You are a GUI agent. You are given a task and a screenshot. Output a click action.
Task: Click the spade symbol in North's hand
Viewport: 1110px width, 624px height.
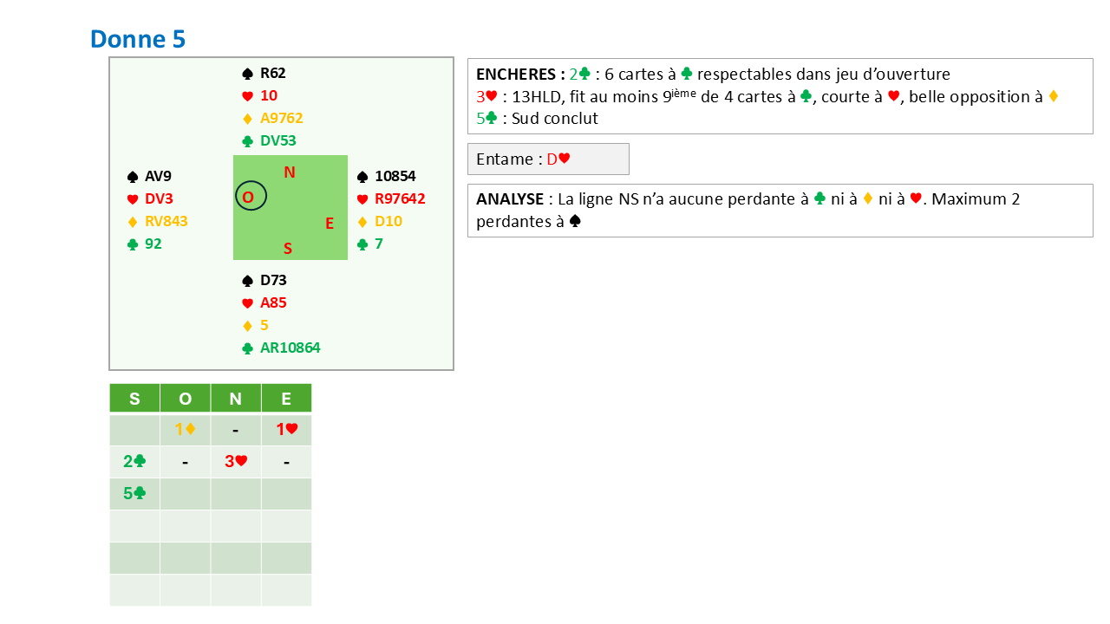point(248,74)
